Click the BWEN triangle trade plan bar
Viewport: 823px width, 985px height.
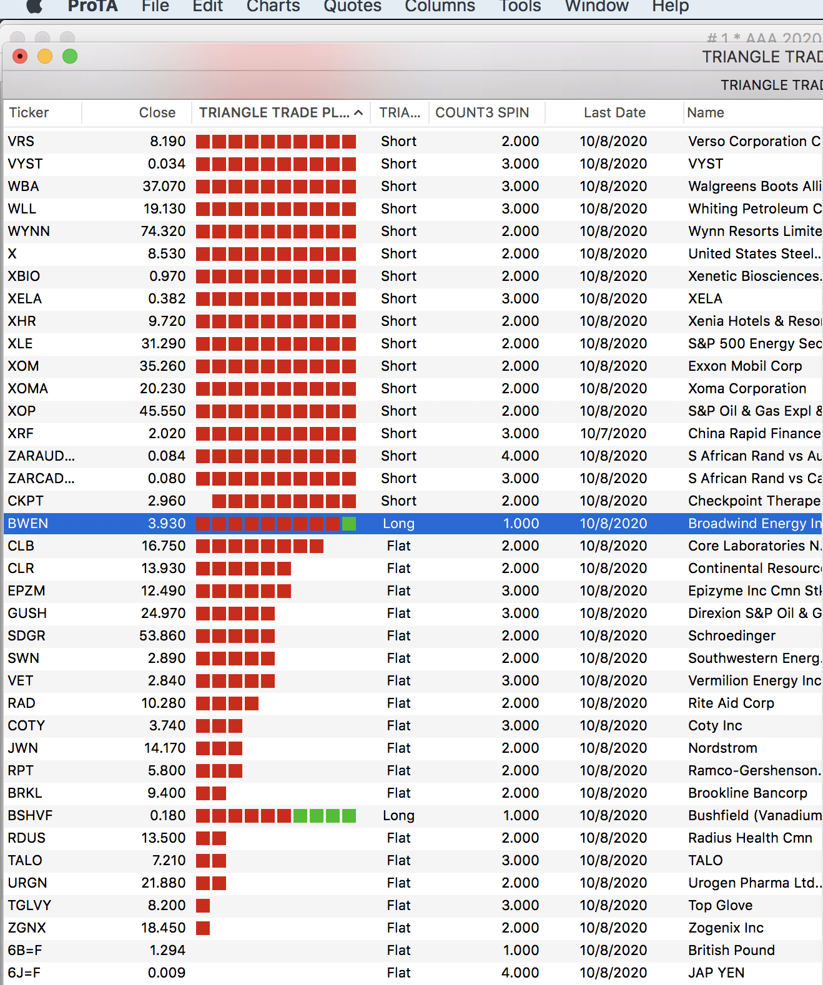(x=276, y=523)
